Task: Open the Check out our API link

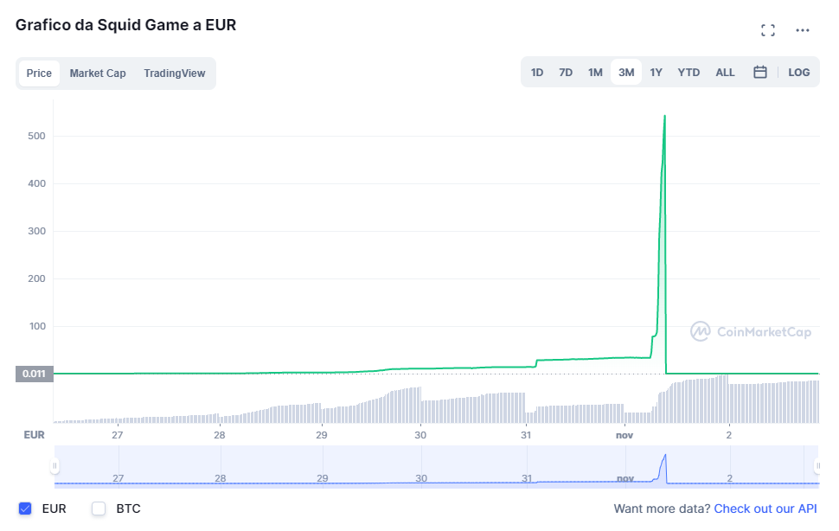Action: pyautogui.click(x=765, y=509)
